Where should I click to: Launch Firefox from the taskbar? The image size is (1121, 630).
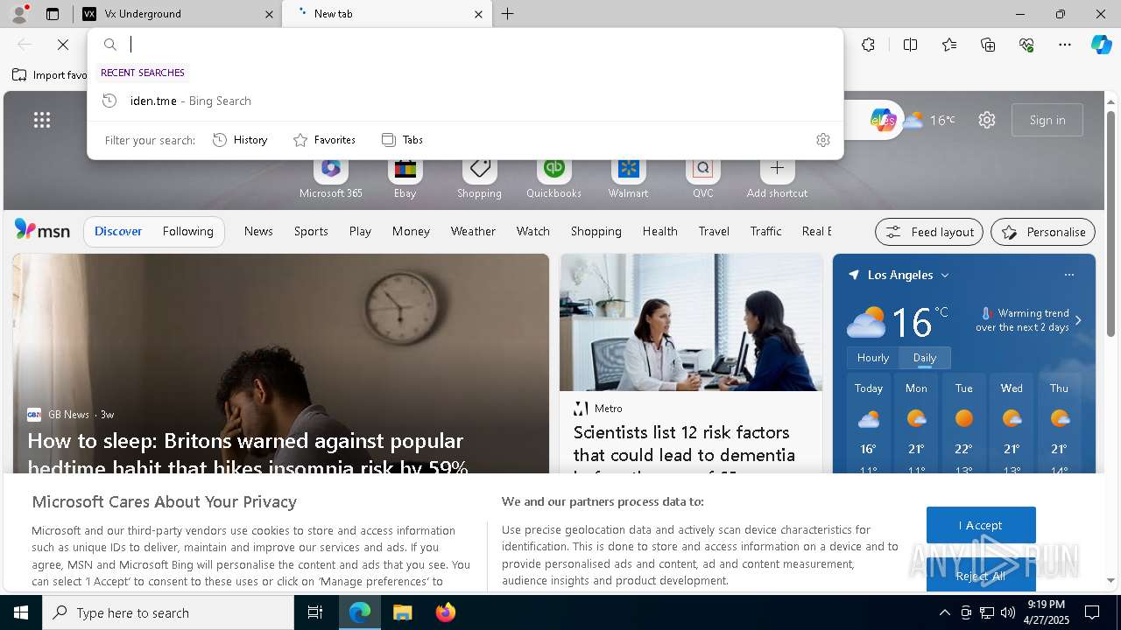pos(445,612)
